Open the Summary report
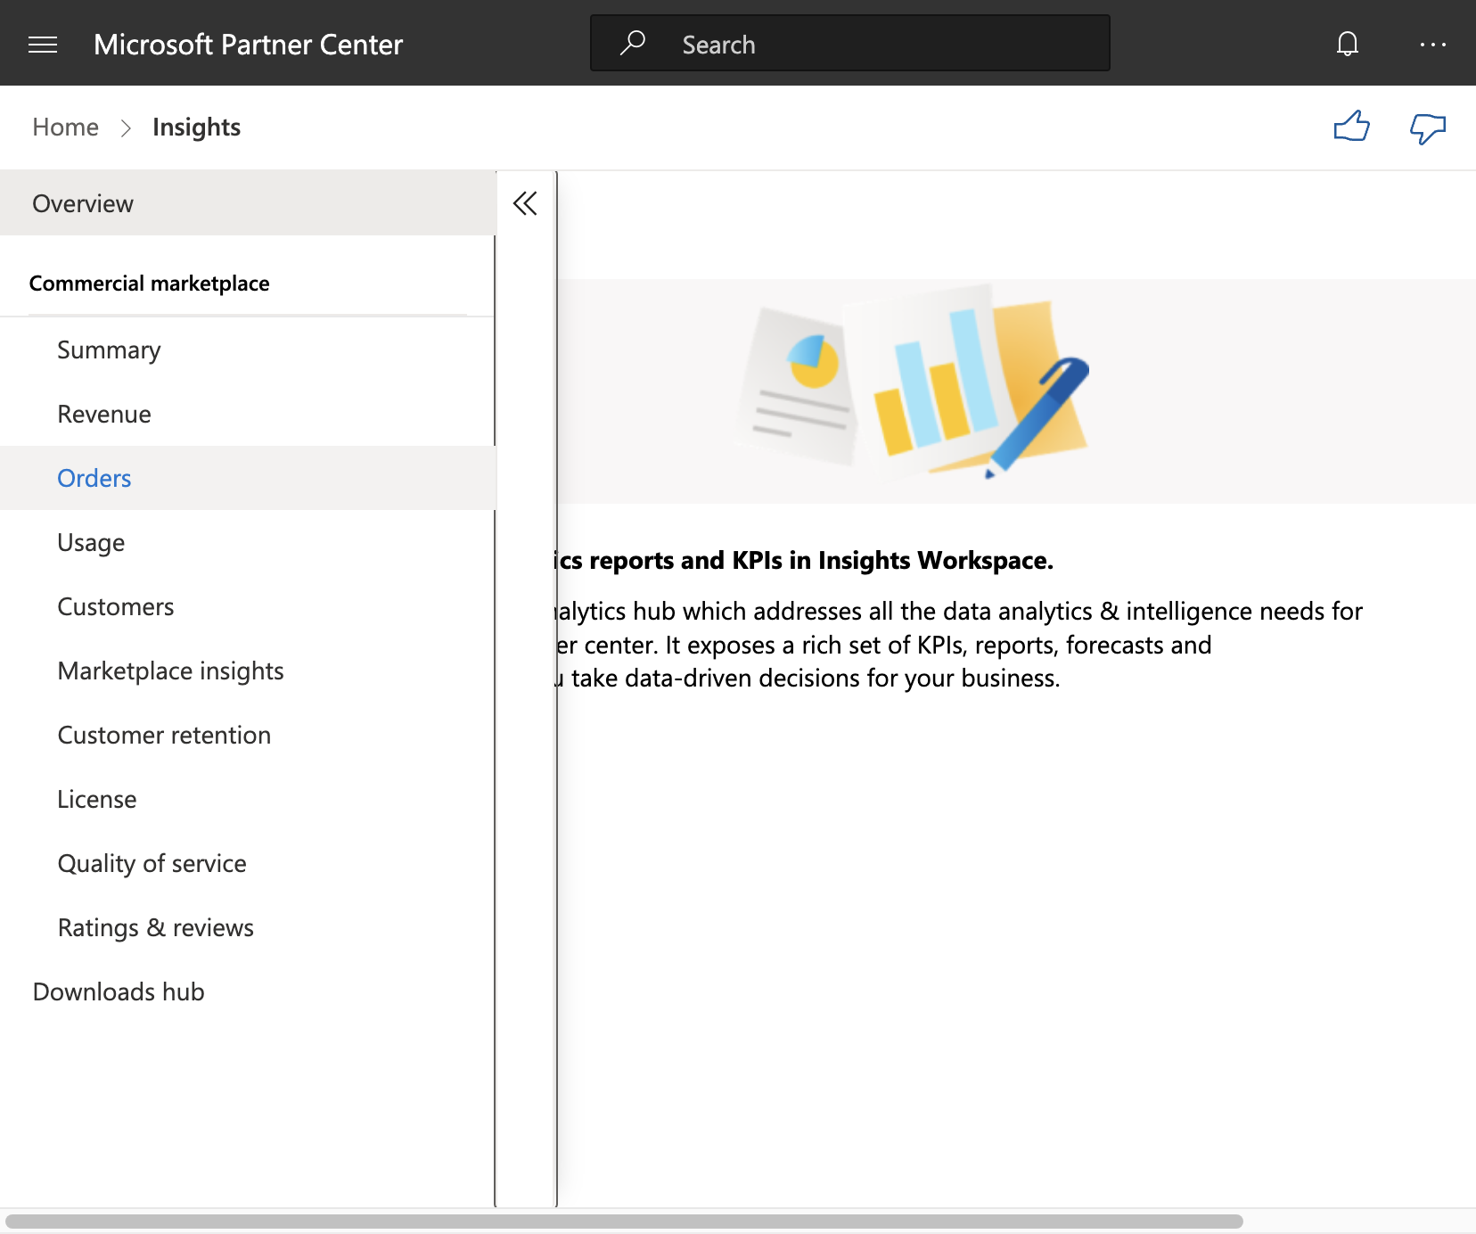The height and width of the screenshot is (1234, 1476). [x=248, y=350]
